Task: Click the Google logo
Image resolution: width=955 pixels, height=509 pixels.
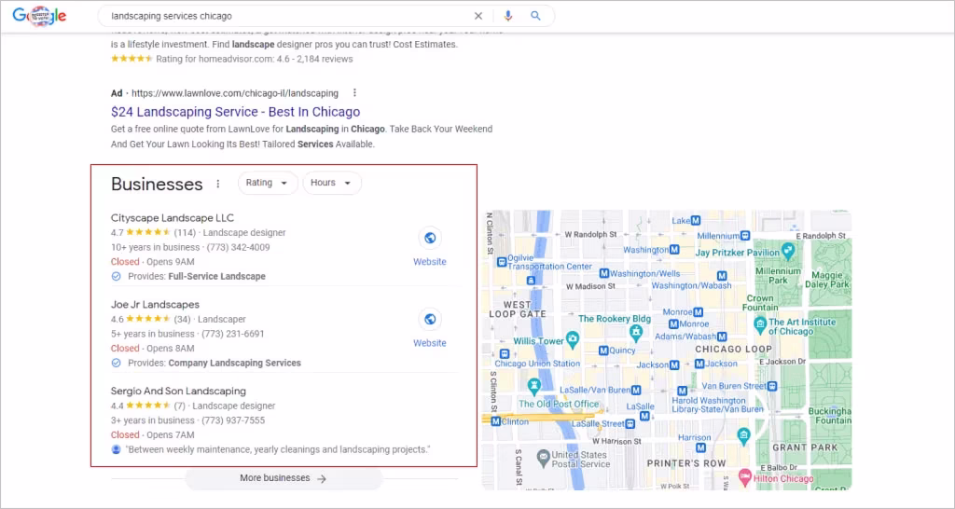Action: [39, 16]
